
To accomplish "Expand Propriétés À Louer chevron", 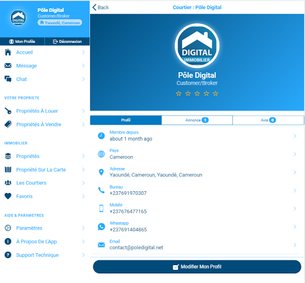I will [83, 111].
